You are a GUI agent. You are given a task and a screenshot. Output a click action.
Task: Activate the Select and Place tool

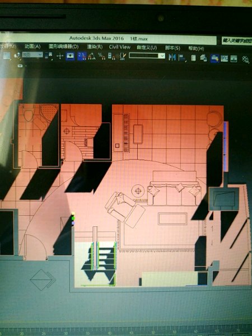click(17, 56)
